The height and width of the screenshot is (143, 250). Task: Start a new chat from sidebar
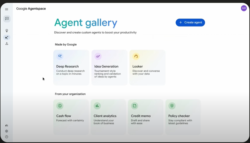7,19
